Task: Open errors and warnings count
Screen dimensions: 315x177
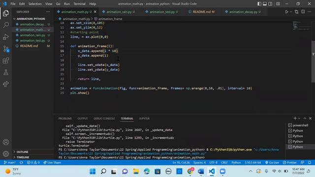Action: point(33,163)
